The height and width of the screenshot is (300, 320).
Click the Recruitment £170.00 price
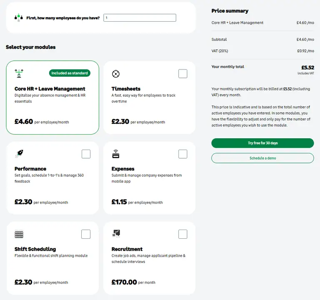click(x=124, y=282)
